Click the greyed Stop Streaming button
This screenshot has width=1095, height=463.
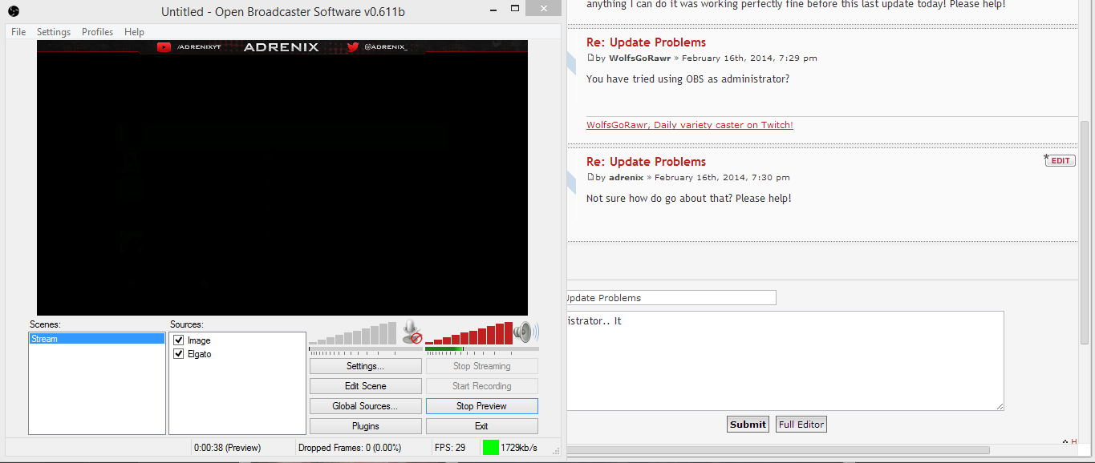click(482, 366)
